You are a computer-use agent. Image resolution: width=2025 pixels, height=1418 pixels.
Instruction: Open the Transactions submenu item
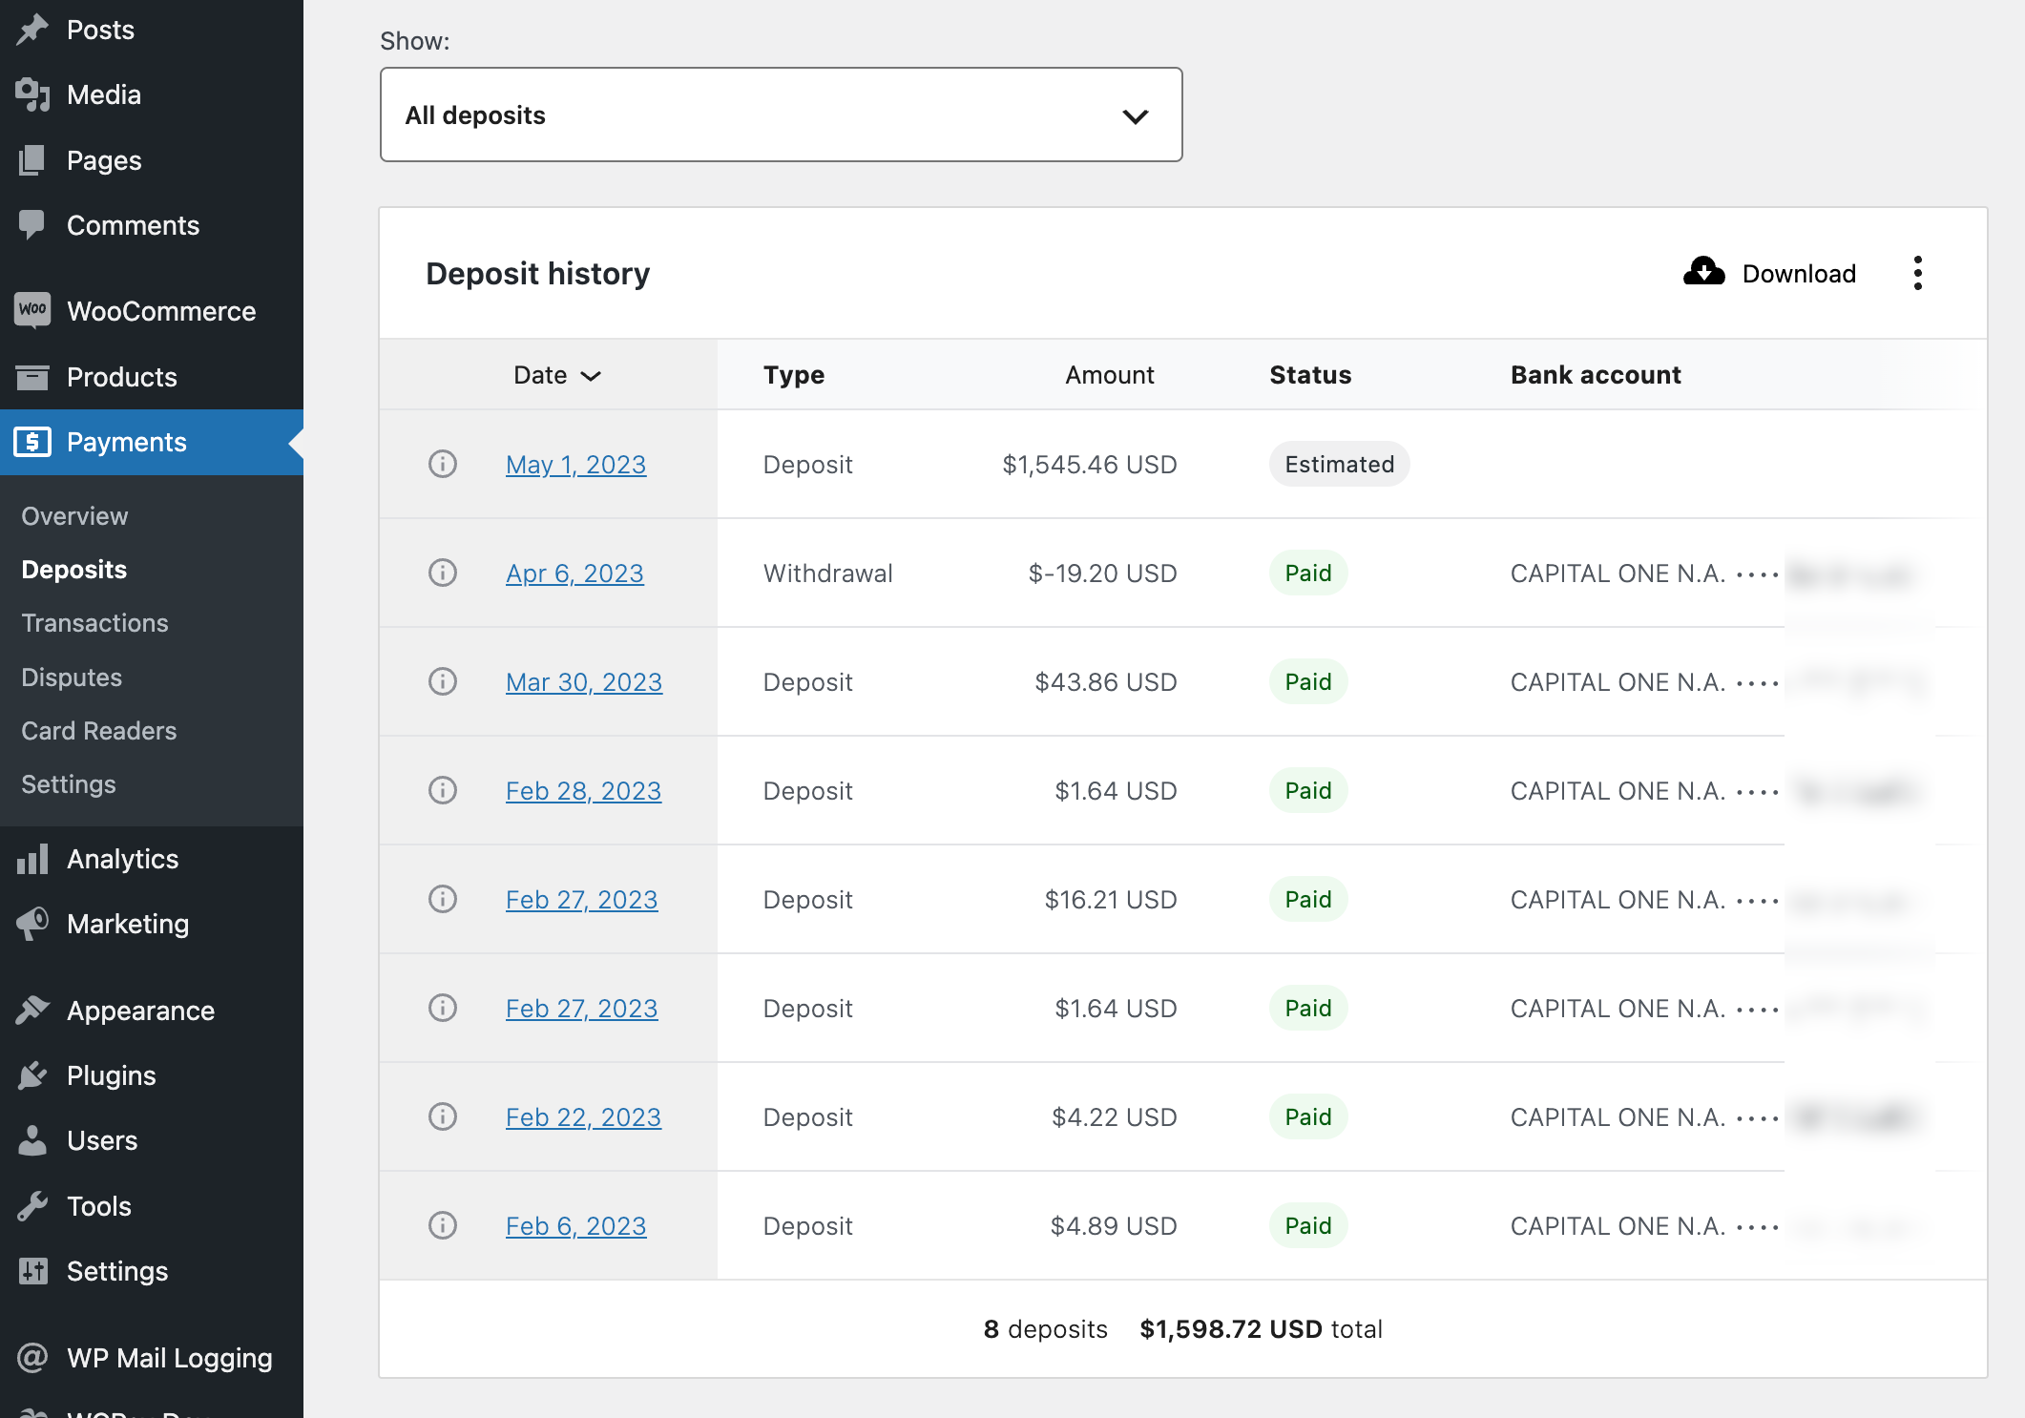(94, 623)
